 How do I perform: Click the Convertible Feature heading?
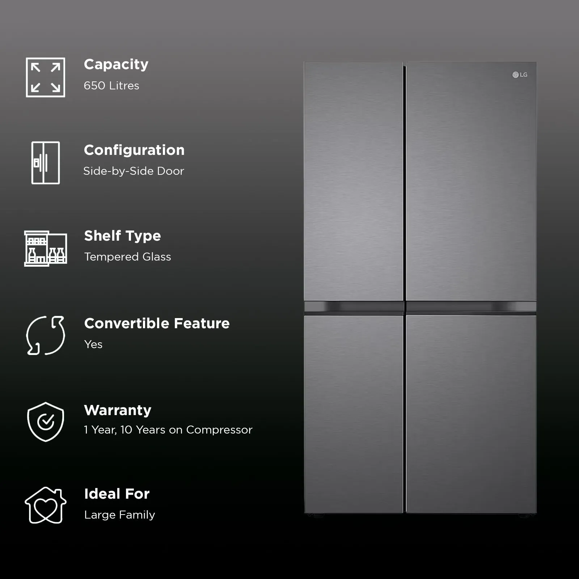tap(157, 324)
